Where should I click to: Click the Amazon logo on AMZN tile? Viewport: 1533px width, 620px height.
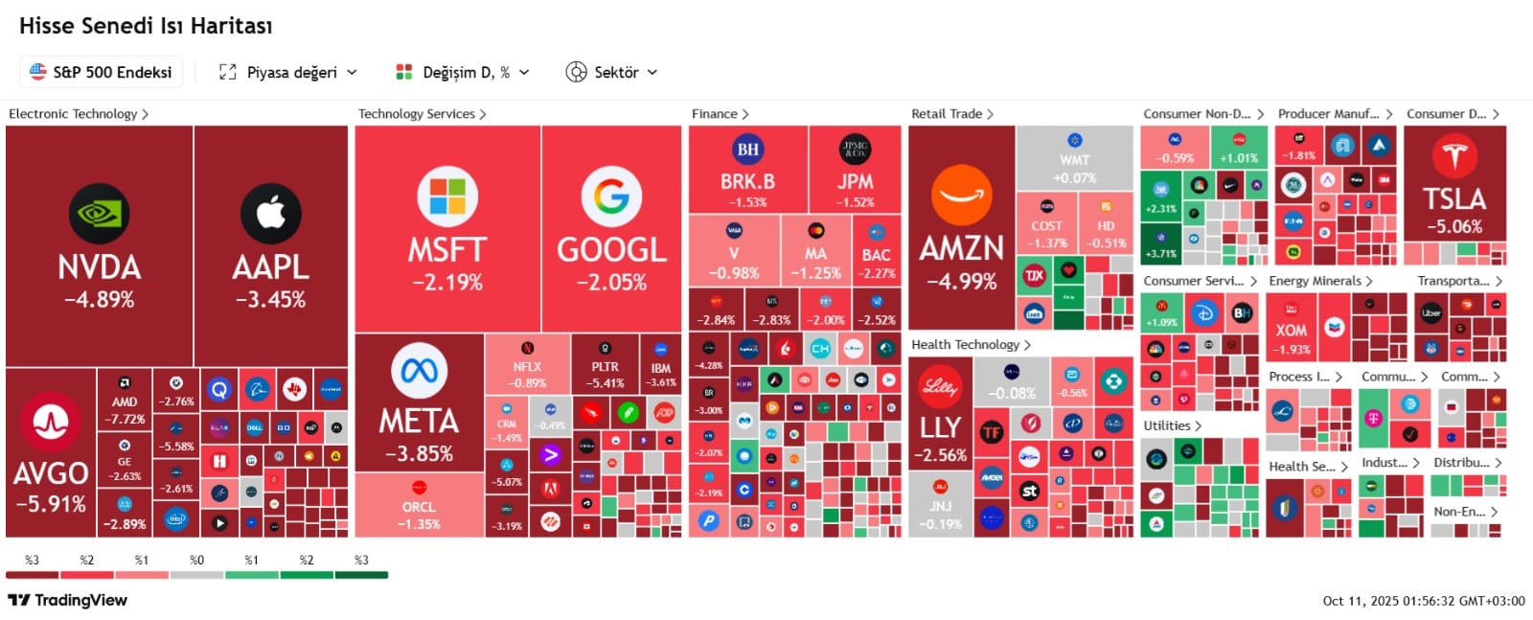pyautogui.click(x=961, y=195)
